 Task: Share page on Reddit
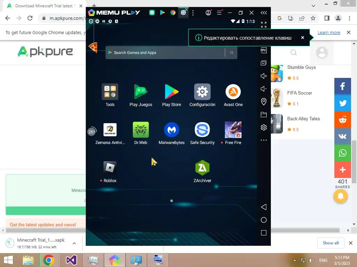click(x=342, y=120)
